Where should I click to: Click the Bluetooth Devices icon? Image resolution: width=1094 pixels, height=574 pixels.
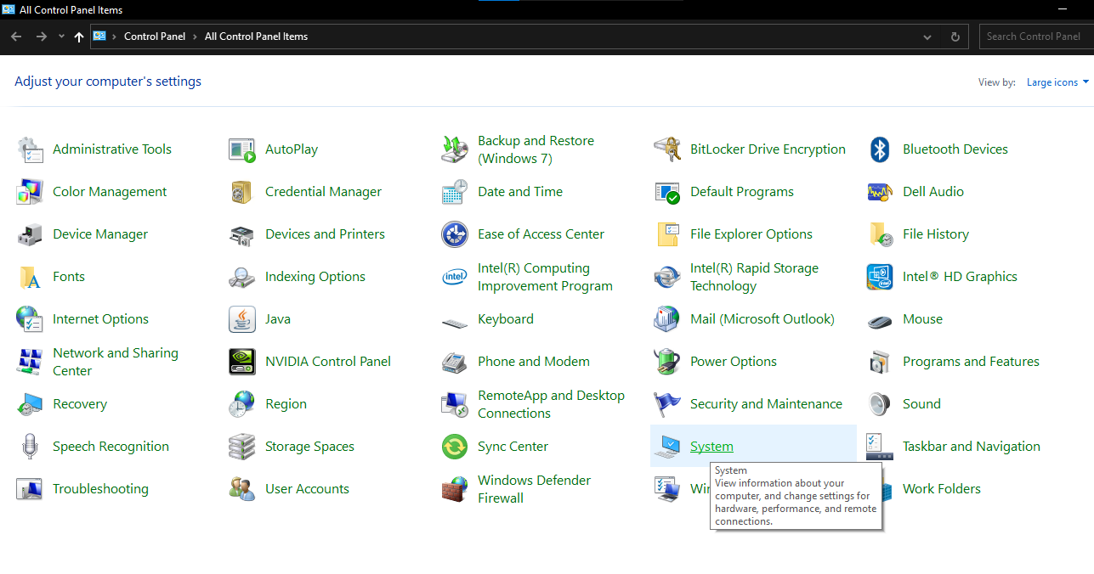[880, 149]
